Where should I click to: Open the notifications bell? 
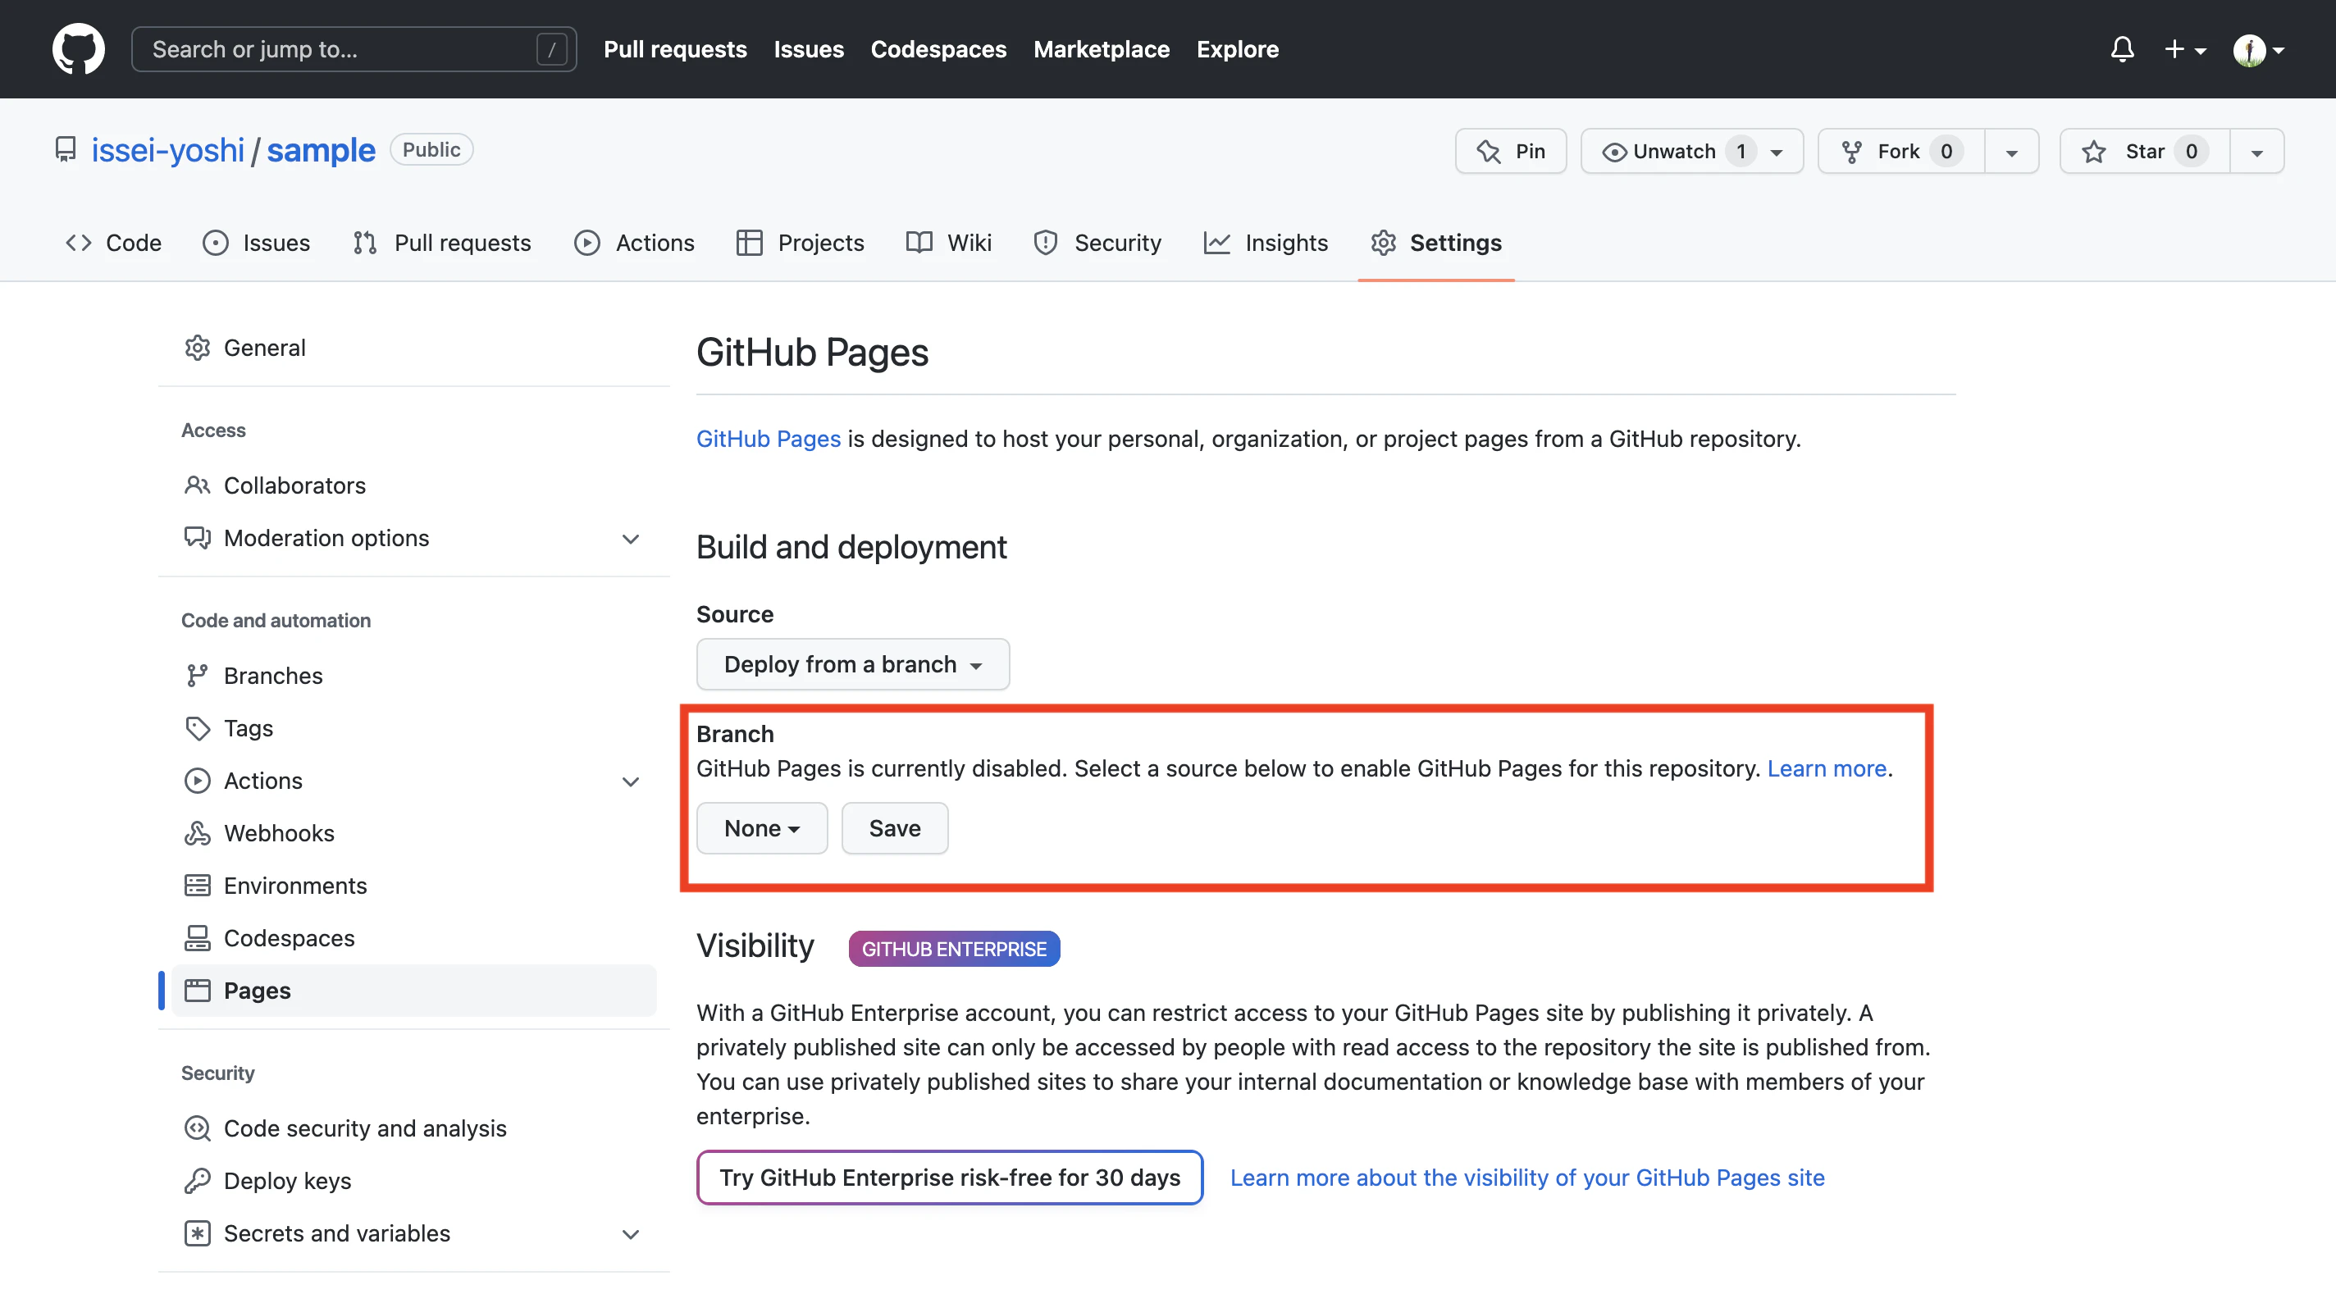pyautogui.click(x=2121, y=49)
